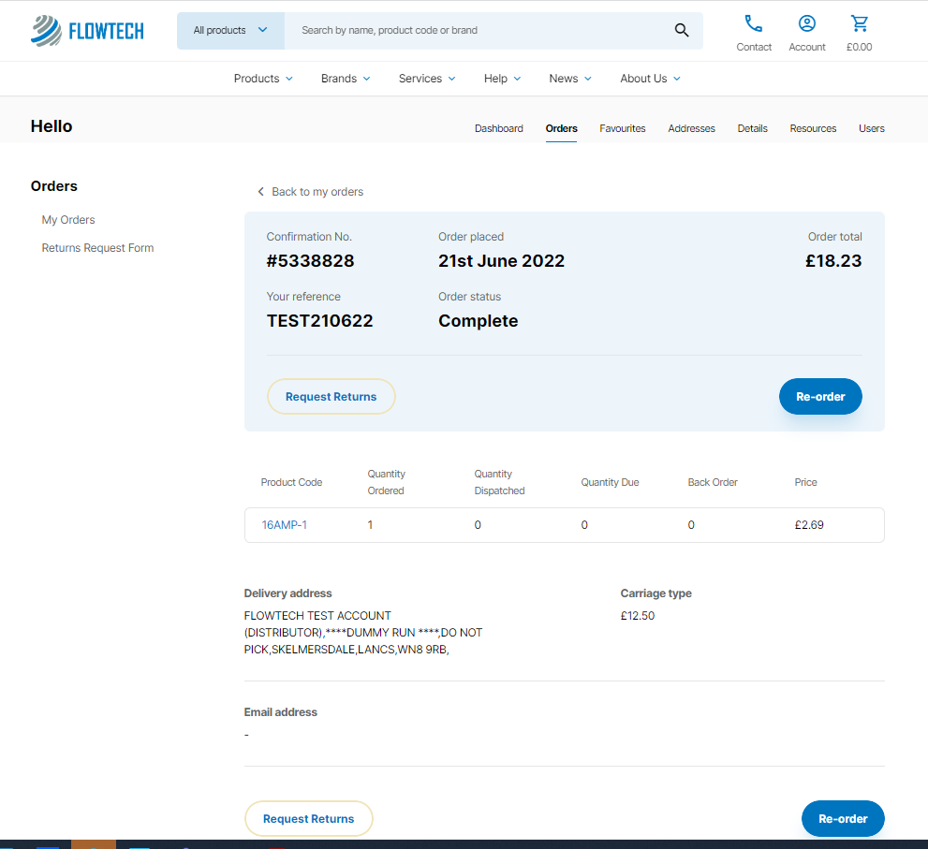Open the Addresses tab
This screenshot has width=928, height=849.
point(691,128)
